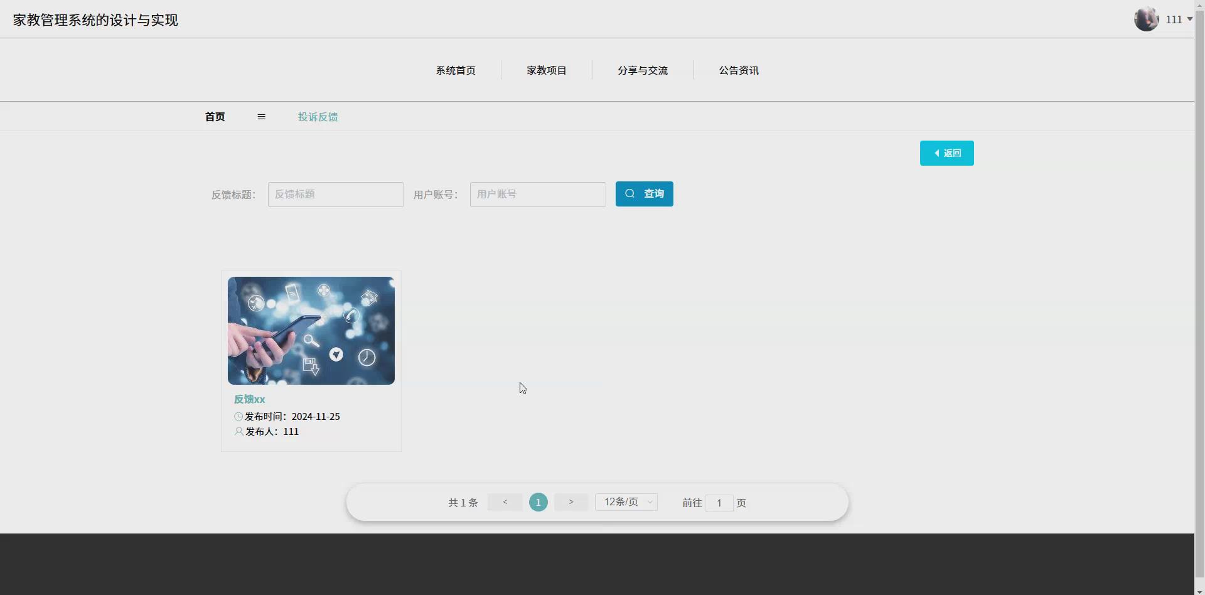The image size is (1205, 595).
Task: Navigate to the 公告资讯 menu item
Action: 738,70
